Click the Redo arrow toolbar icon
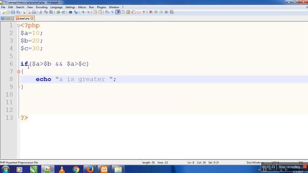308x173 pixels. point(64,12)
